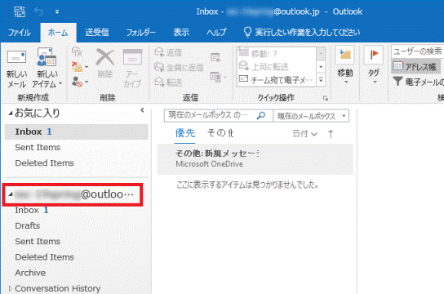Click the Reply (返信) button

[168, 52]
